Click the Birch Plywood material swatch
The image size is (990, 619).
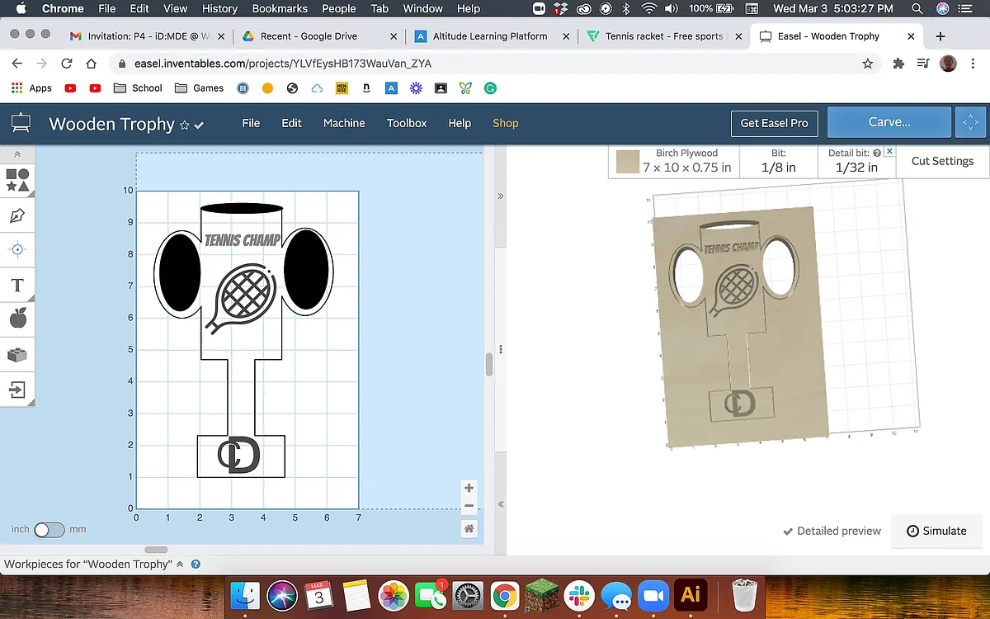628,162
